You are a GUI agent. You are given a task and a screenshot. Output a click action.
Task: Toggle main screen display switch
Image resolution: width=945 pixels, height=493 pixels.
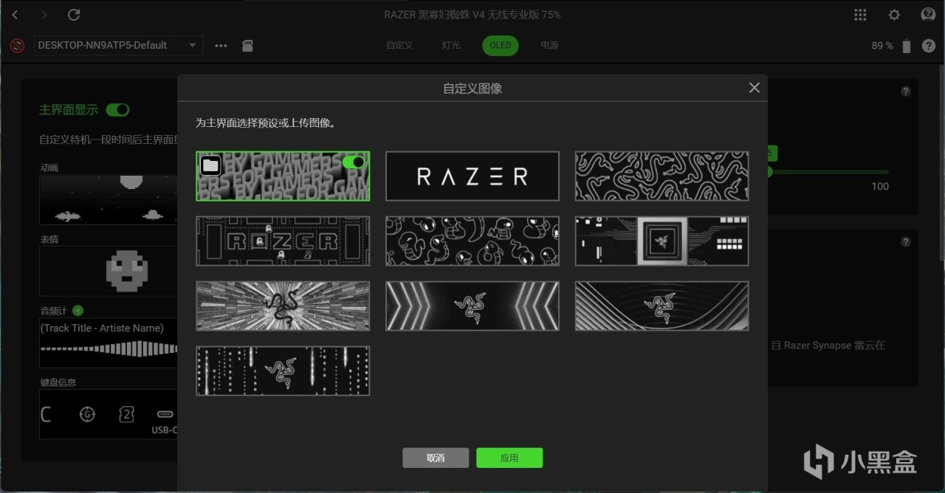[117, 110]
